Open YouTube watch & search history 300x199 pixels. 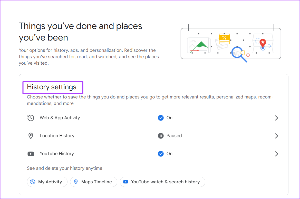[x=162, y=182]
